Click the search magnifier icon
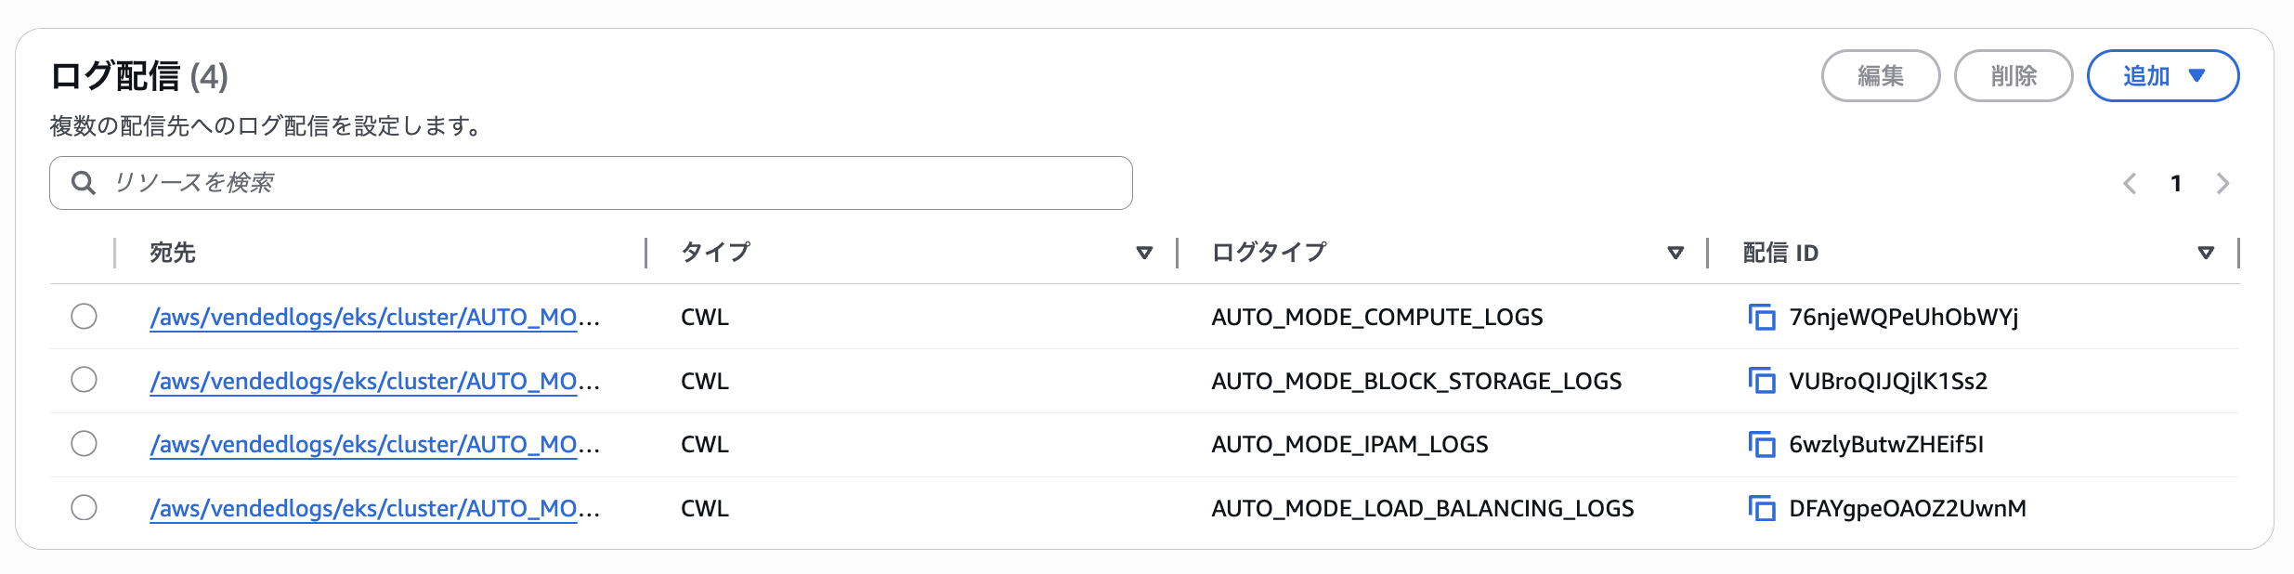The image size is (2294, 574). [84, 183]
